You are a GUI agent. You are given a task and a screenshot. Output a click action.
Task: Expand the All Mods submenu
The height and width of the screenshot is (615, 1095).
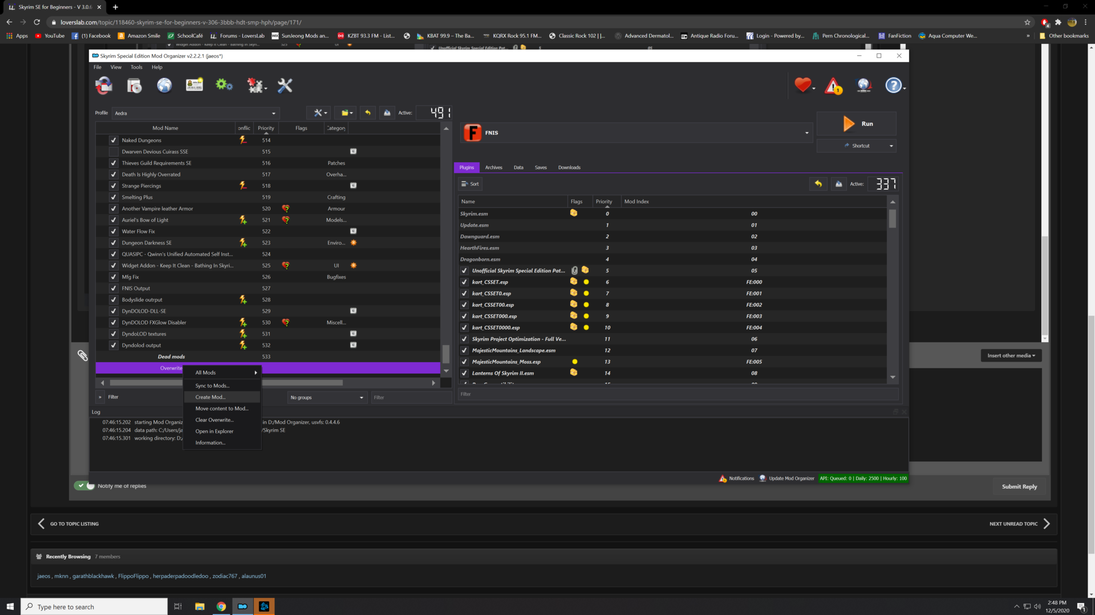point(222,372)
